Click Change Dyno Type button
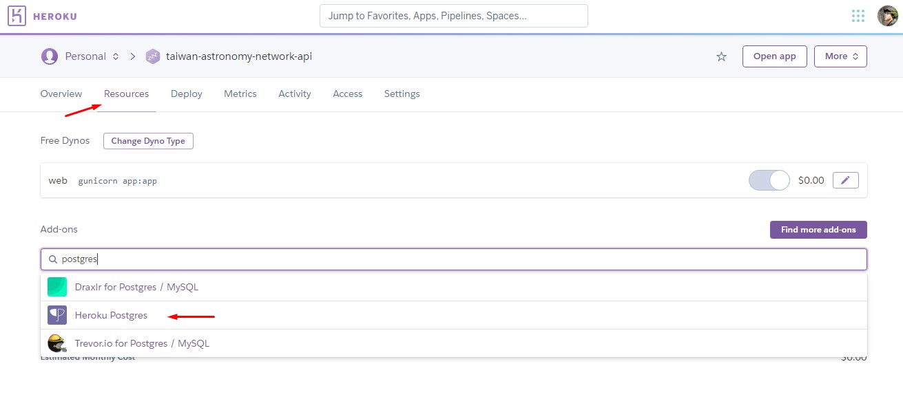Screen dimensions: 903x399 [x=148, y=141]
